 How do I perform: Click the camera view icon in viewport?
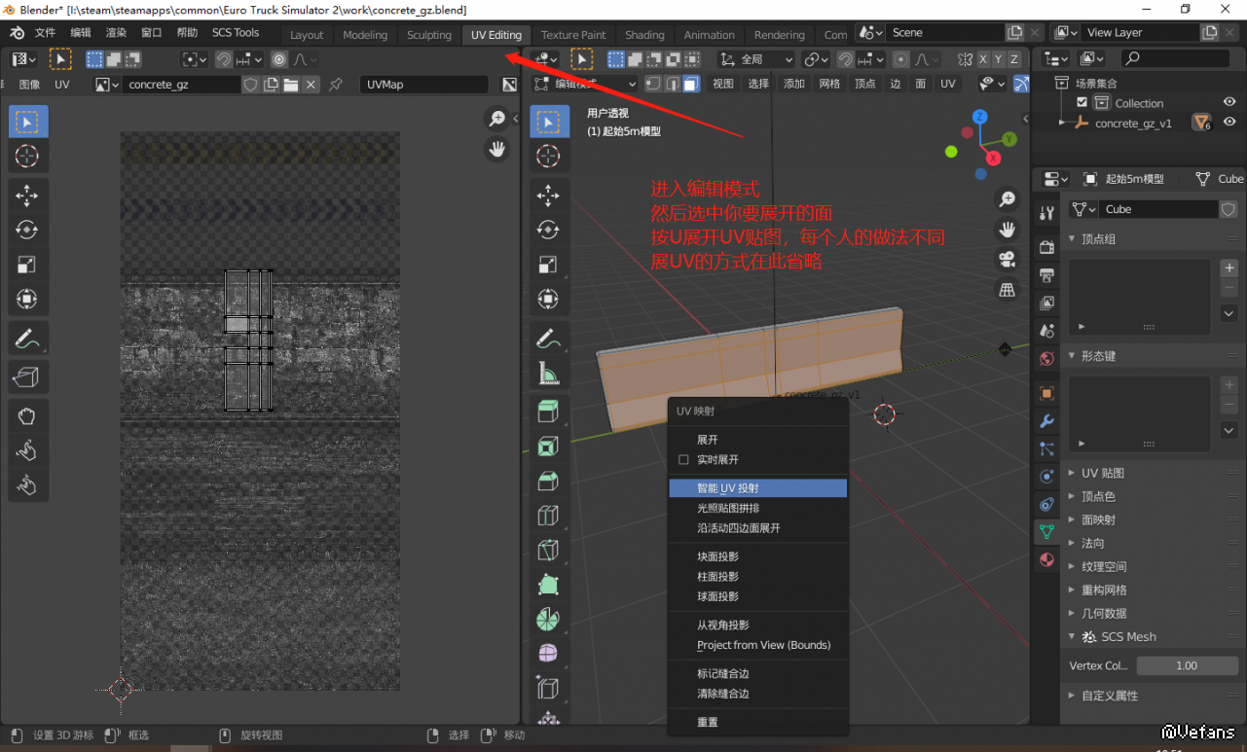[x=1007, y=260]
